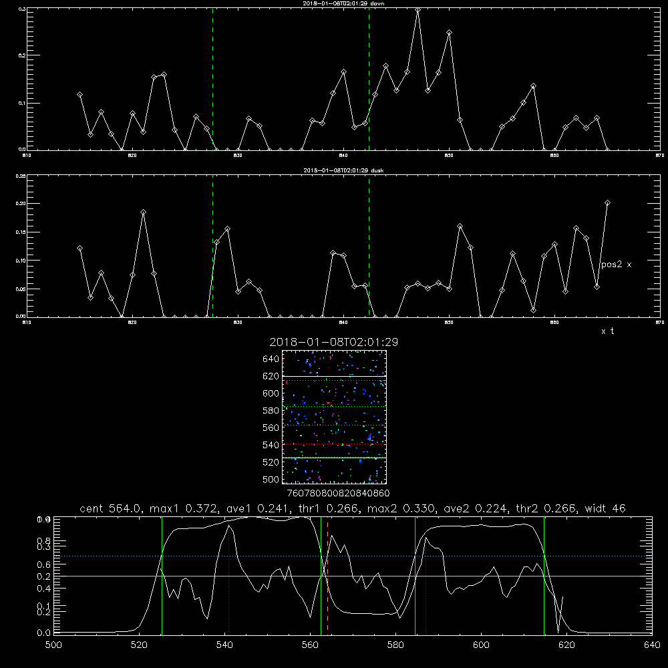Click the horizontal dotted threshold line in bottom plot
This screenshot has height=668, width=668.
coord(353,556)
